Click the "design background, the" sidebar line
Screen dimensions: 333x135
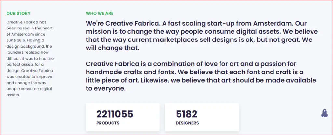point(29,46)
